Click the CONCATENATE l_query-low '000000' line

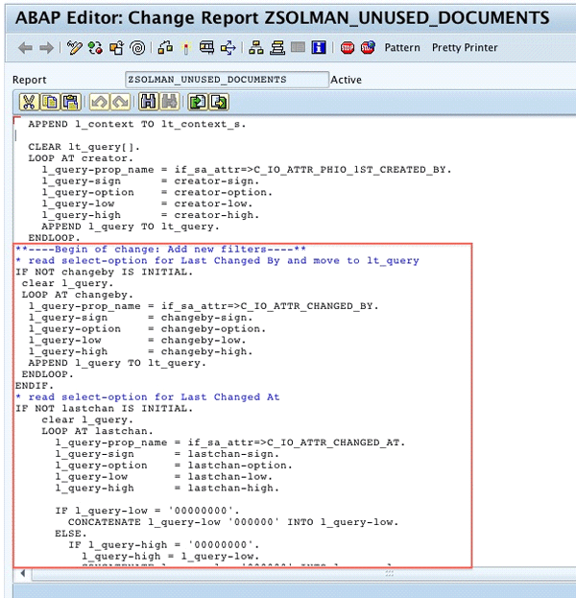coord(233,522)
